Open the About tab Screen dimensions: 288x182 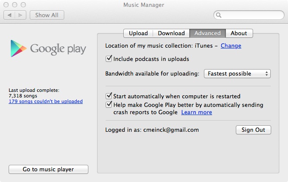pyautogui.click(x=239, y=33)
